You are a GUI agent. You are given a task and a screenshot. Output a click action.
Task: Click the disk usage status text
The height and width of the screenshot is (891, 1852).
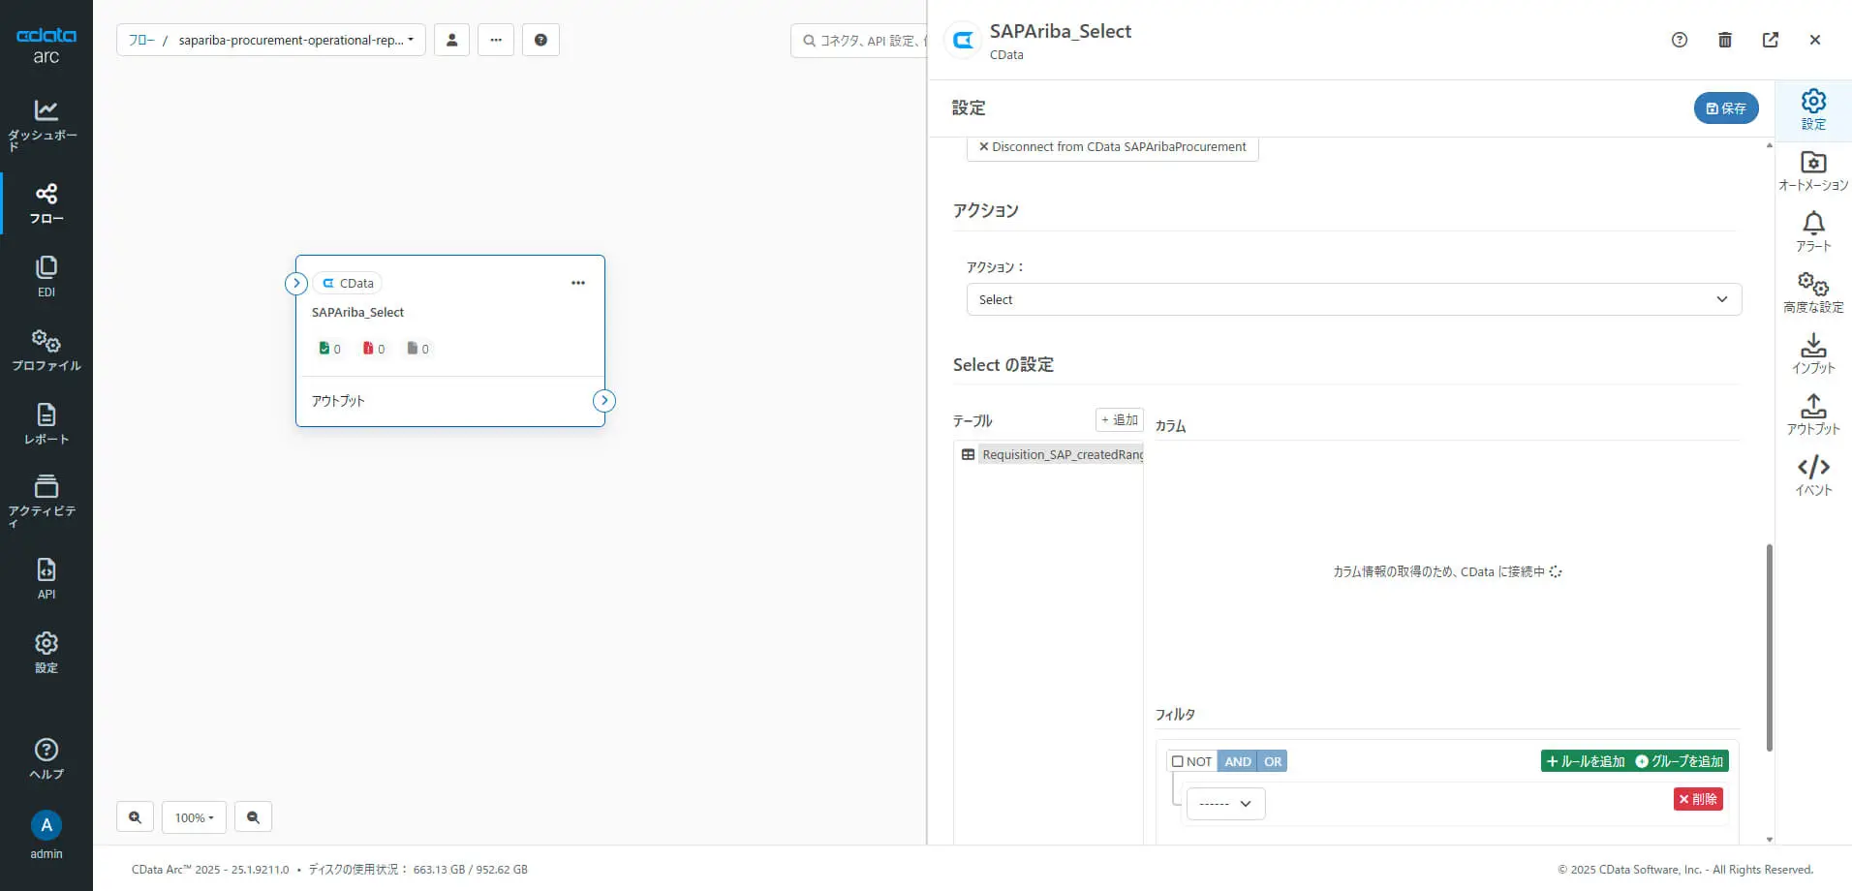tap(417, 870)
